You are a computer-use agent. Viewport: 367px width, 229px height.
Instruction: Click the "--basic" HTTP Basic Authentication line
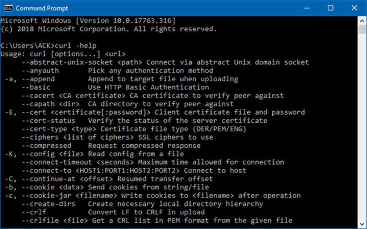(115, 88)
